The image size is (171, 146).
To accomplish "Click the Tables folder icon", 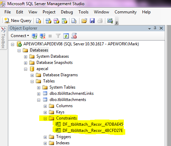I will 38,81.
